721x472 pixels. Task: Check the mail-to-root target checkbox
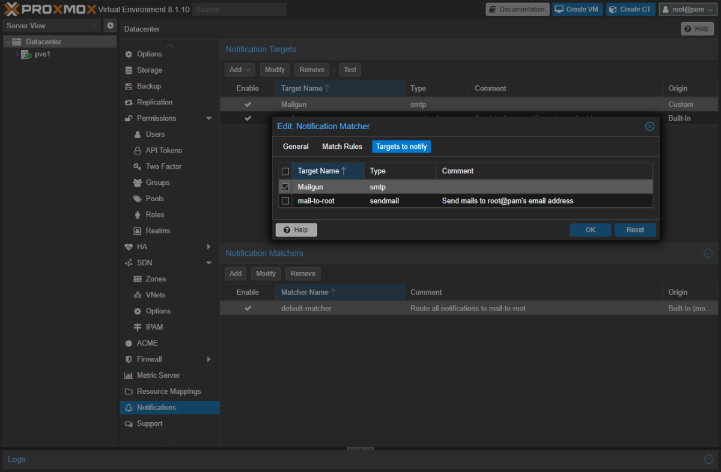click(285, 201)
